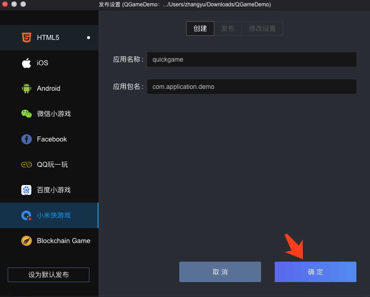Select the 微信小游戏 text label

tap(54, 114)
